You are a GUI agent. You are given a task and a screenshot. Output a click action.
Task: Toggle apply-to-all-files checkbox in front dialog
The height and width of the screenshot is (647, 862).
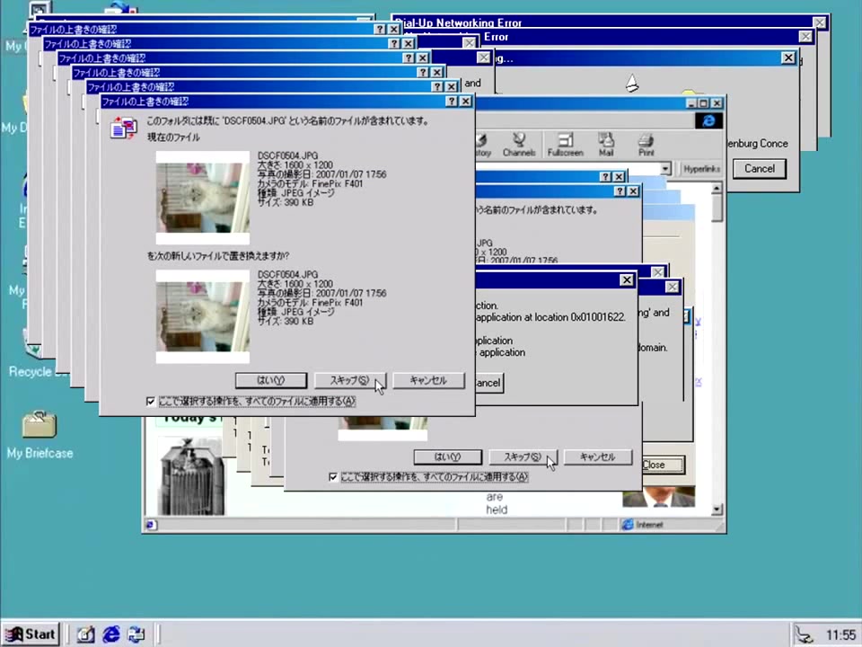[x=151, y=402]
